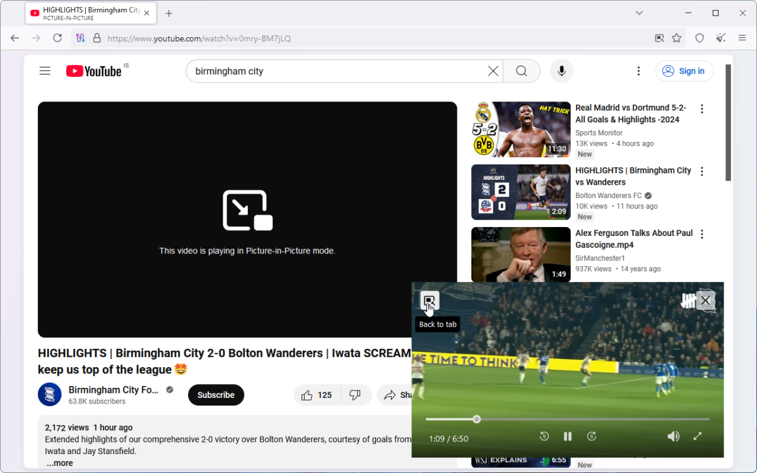Mute the Picture-in-Picture video
The width and height of the screenshot is (757, 473).
(x=673, y=436)
